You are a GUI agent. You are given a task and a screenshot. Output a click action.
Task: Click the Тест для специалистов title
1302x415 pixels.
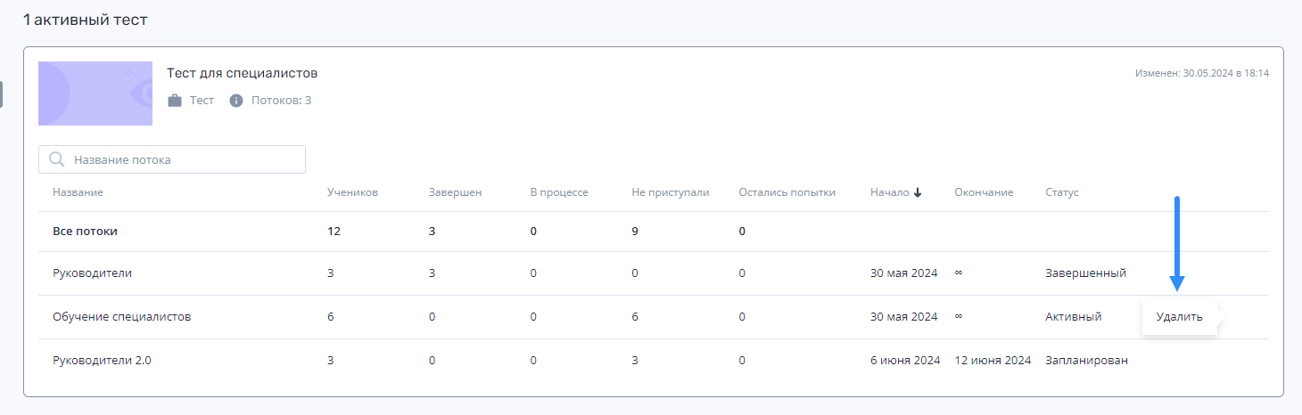[x=243, y=73]
